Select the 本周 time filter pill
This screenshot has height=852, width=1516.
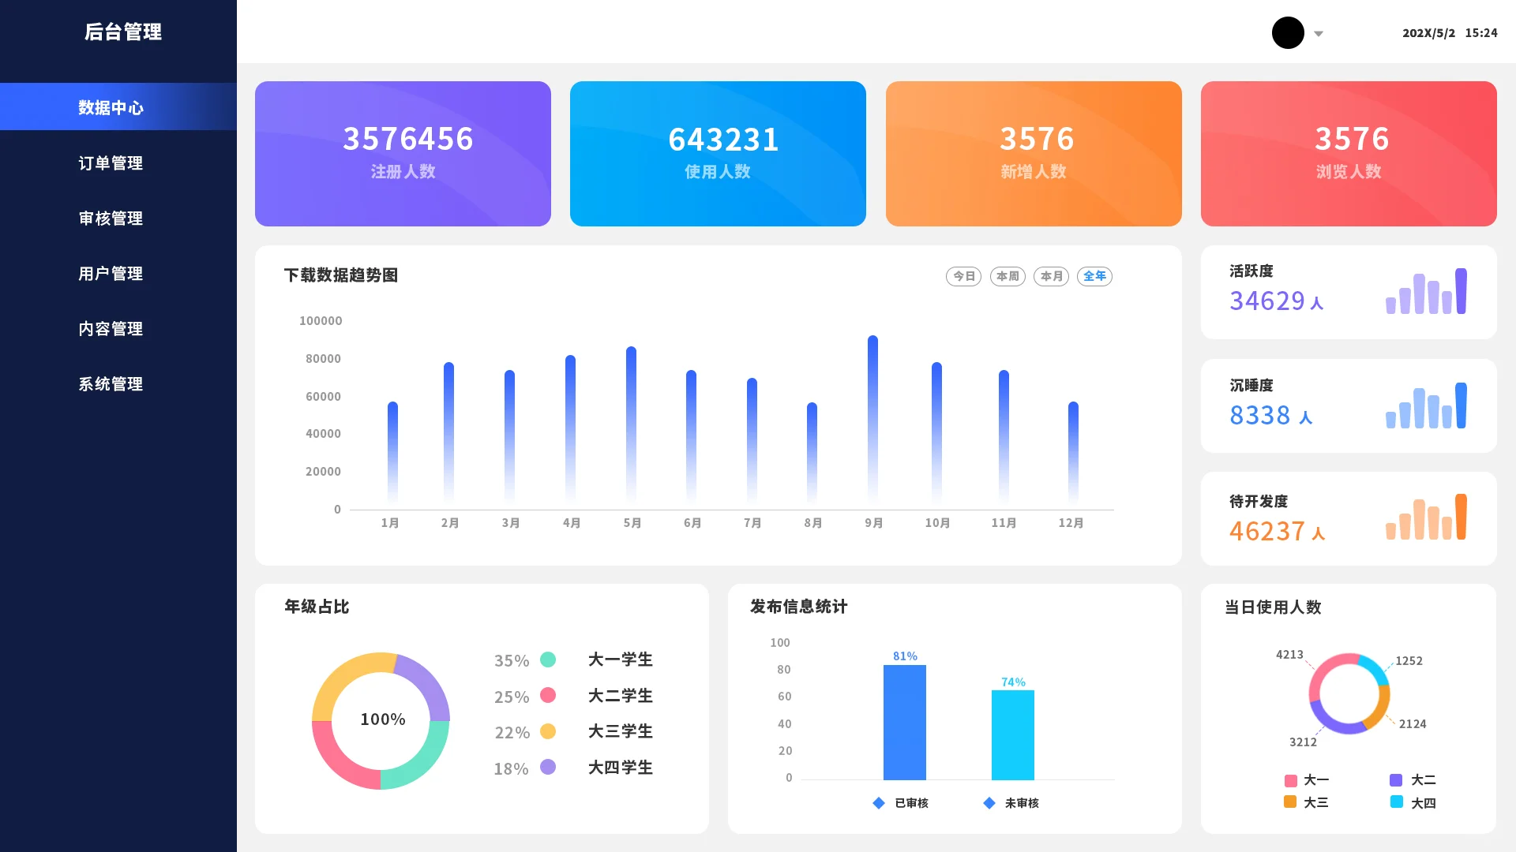click(x=1008, y=276)
